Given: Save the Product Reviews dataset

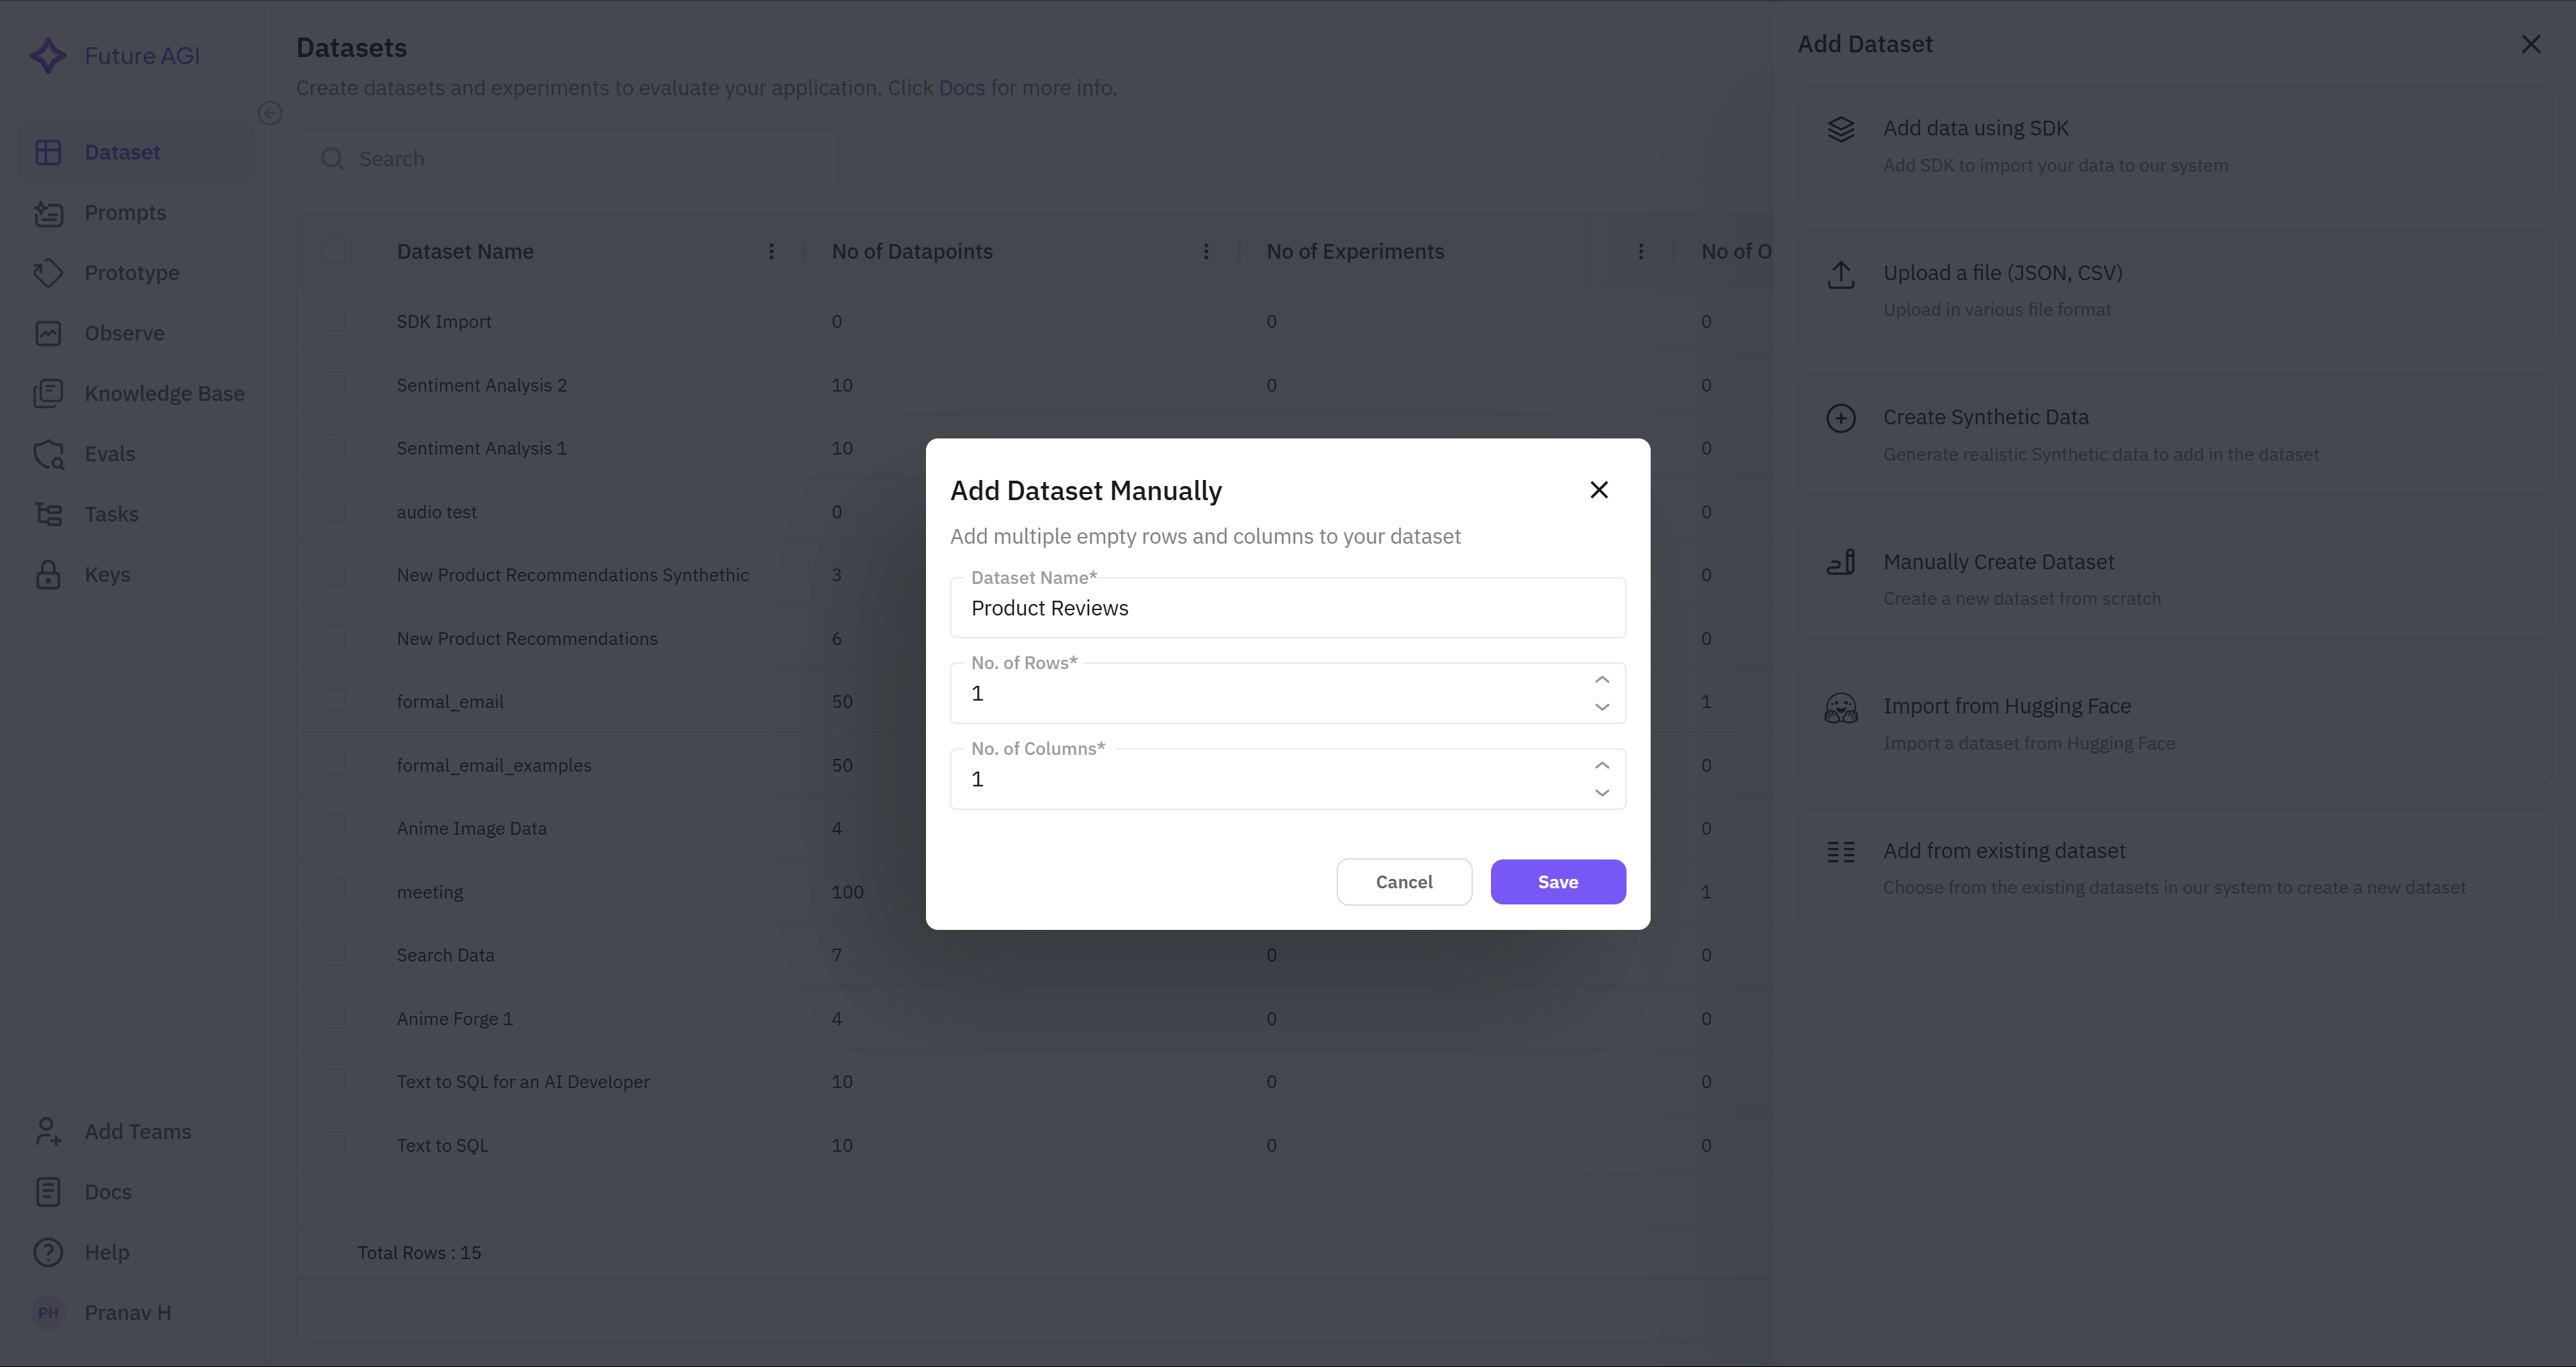Looking at the screenshot, I should click(1557, 882).
